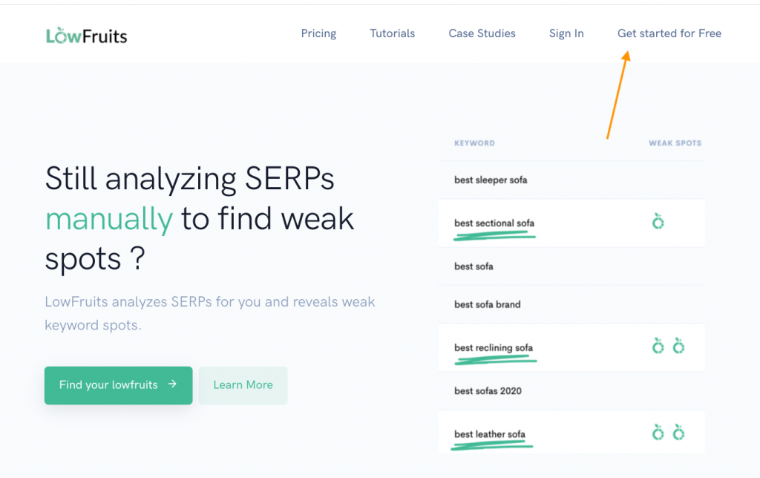This screenshot has height=478, width=760.
Task: Click second fruit icon in best leather sofa row
Action: point(678,433)
